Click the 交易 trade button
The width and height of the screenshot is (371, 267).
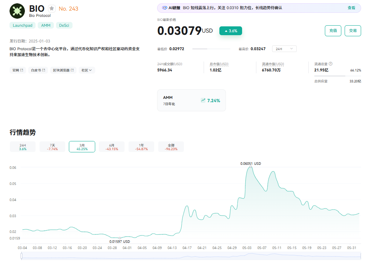353,31
